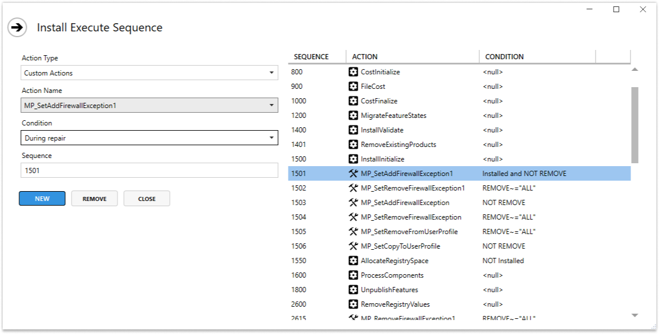
Task: Select the MP_SetRemoveFromUserProfile action text
Action: tap(409, 232)
